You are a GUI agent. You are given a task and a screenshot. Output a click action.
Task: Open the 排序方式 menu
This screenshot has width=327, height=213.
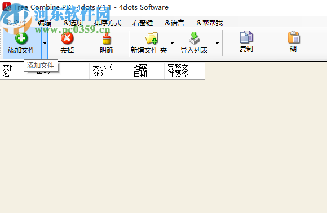pos(108,23)
